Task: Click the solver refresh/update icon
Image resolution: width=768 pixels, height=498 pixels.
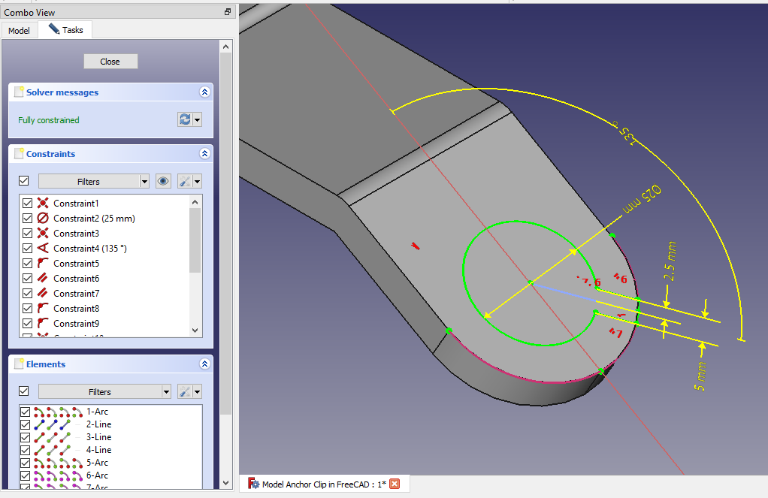Action: (x=185, y=119)
